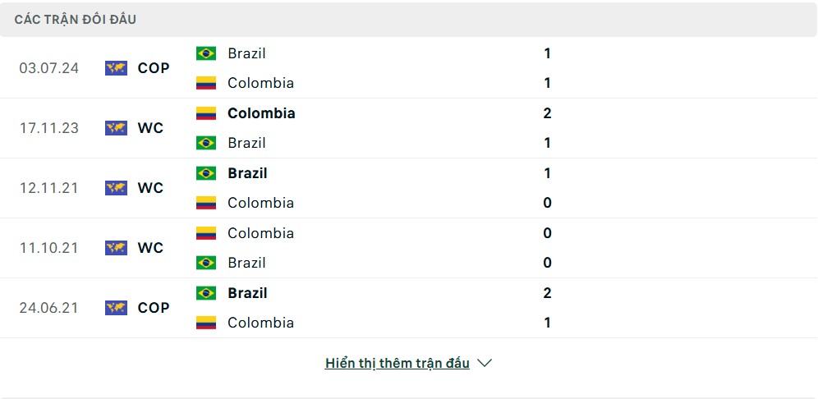Click the "CÁC TRẬN ĐỐI ĐẦU" section header
Viewport: 818px width, 399px height.
coord(75,20)
